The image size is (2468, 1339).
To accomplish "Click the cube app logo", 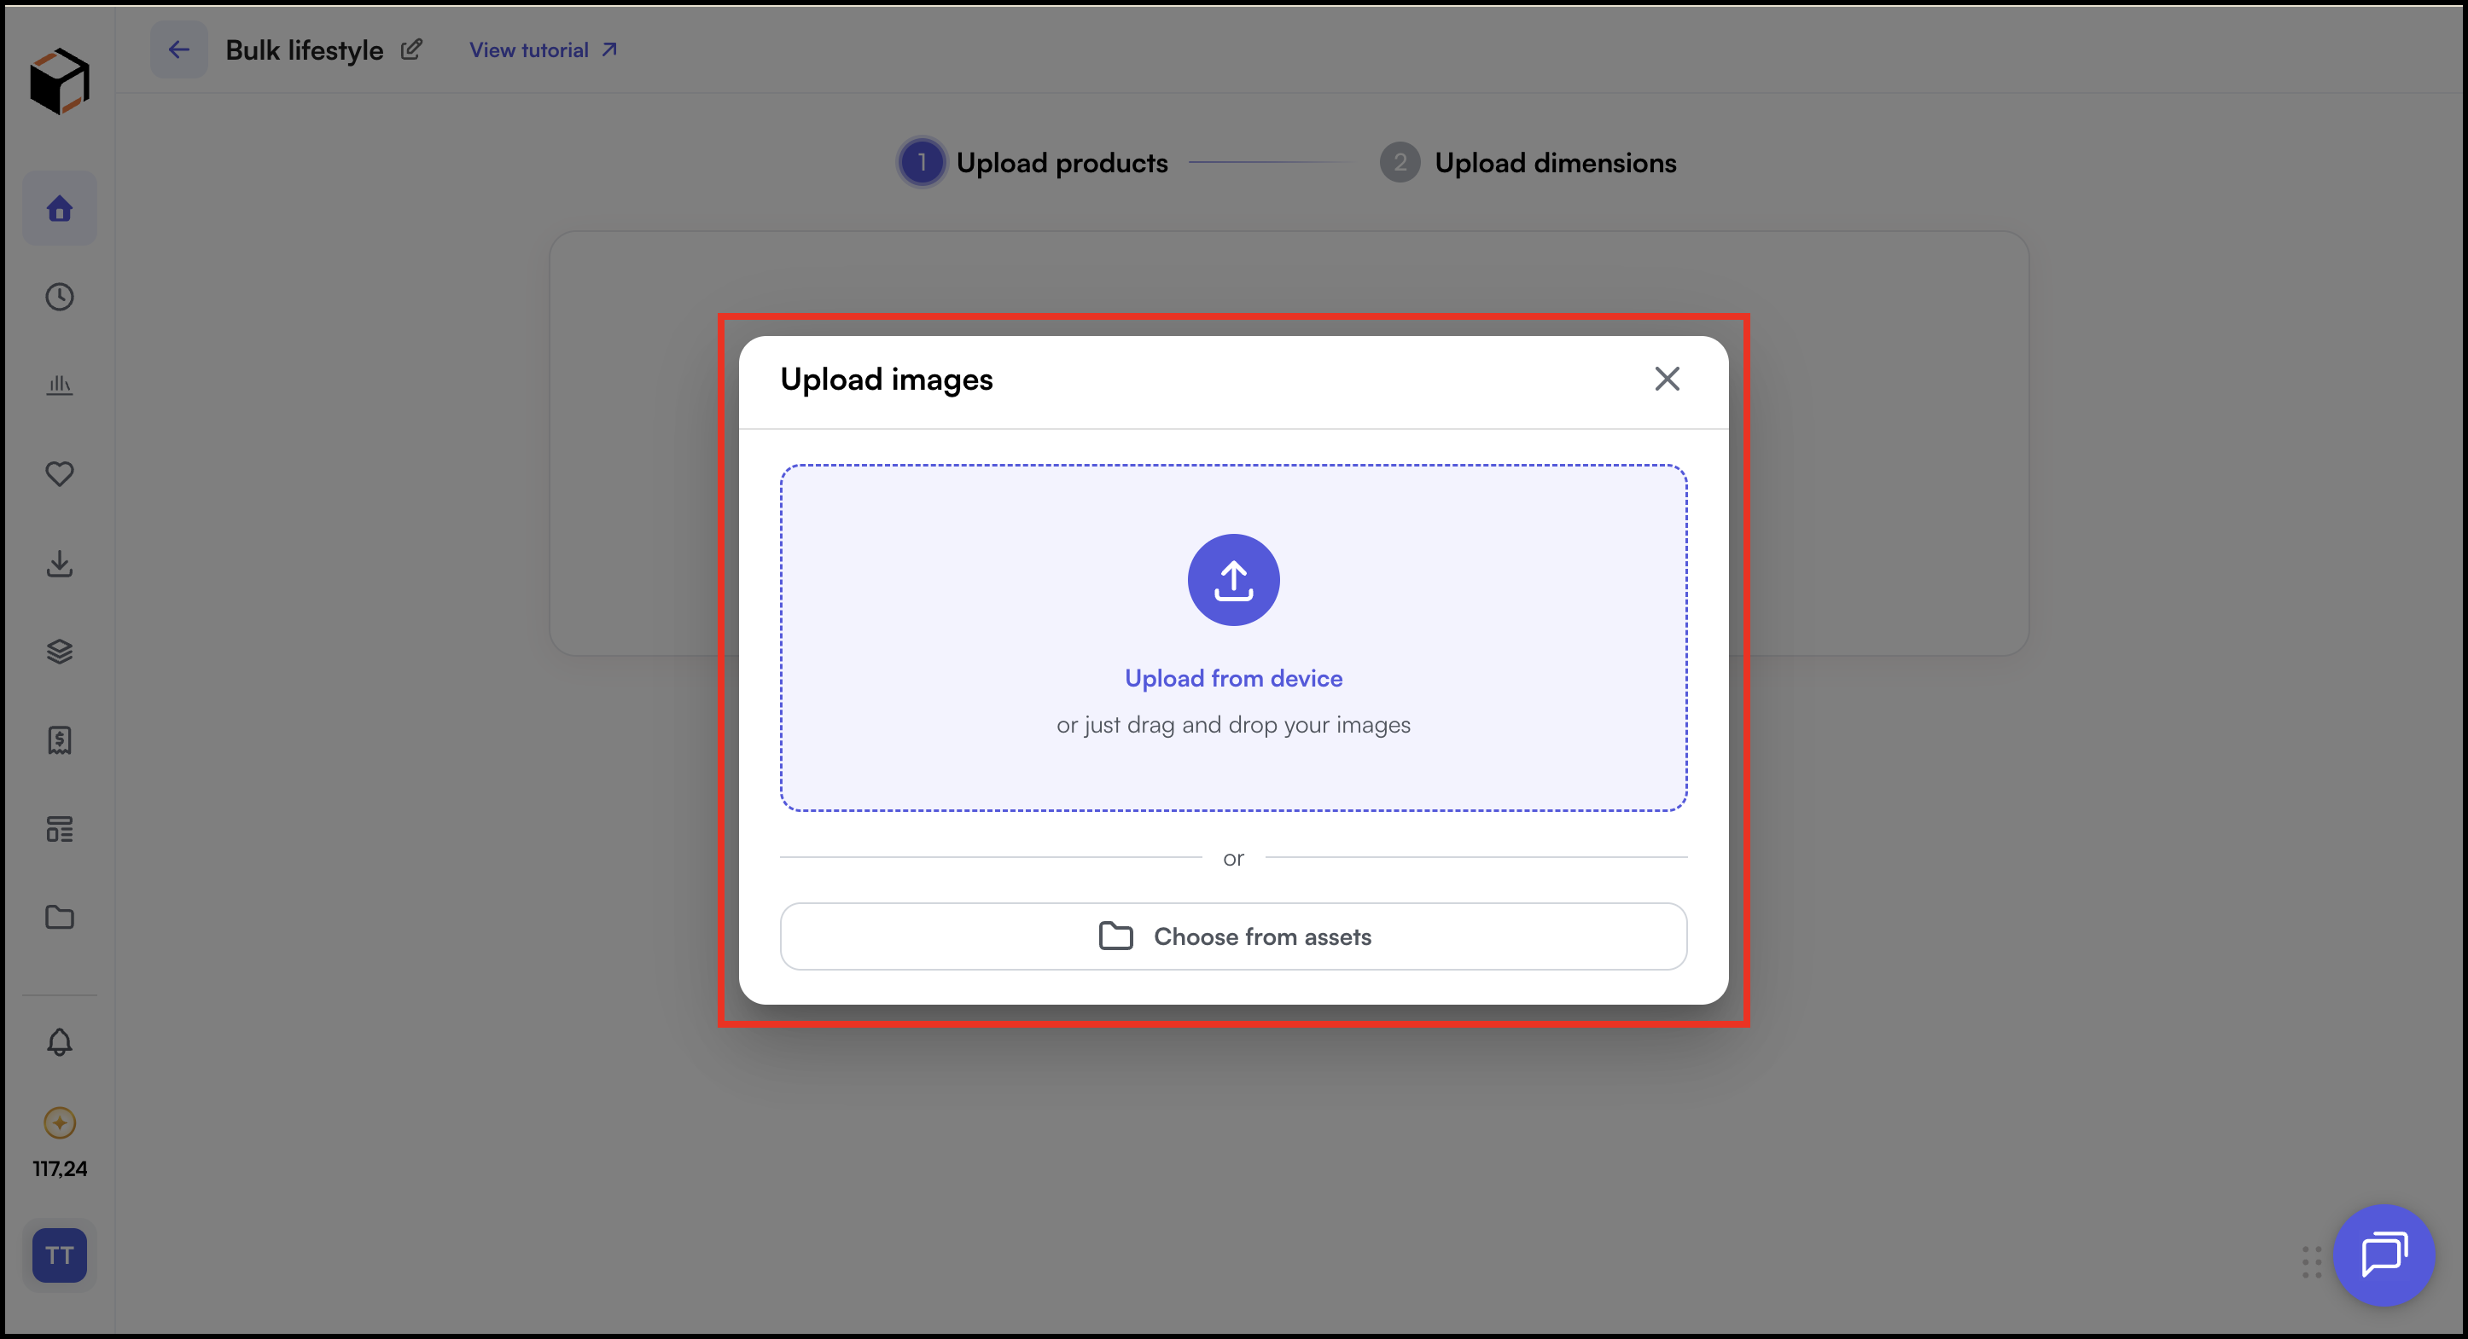I will [x=60, y=81].
